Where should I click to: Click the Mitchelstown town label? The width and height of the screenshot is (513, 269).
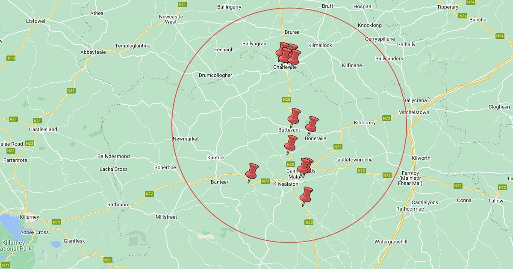[x=413, y=112]
